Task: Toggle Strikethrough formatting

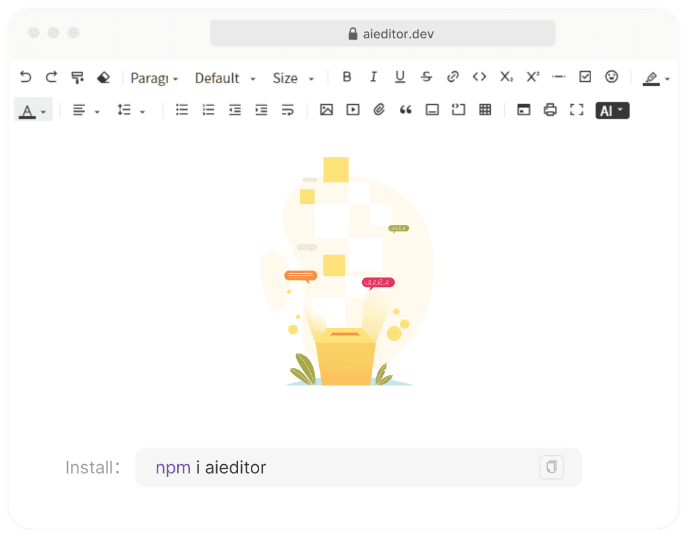Action: click(426, 77)
